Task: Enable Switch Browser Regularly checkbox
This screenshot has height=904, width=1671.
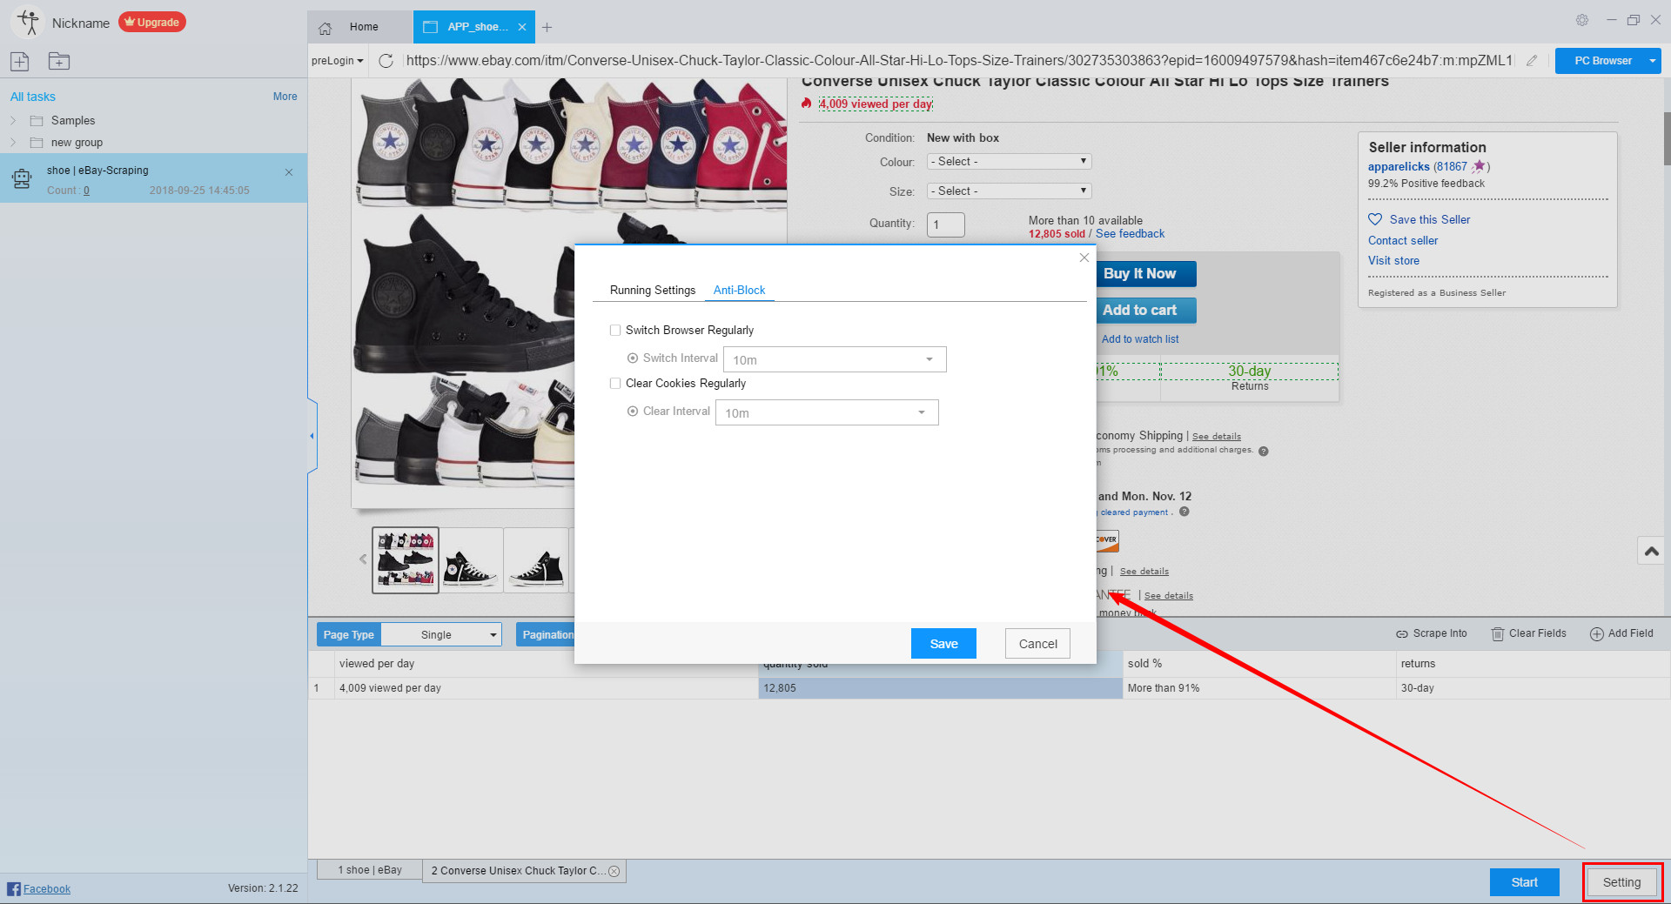Action: (615, 331)
